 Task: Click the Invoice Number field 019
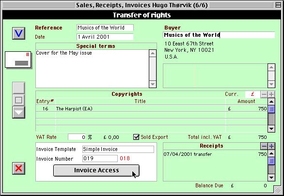[x=100, y=159]
